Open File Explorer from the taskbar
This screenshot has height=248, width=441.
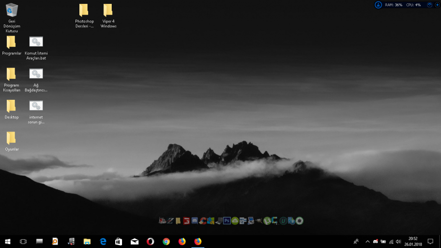click(x=87, y=241)
